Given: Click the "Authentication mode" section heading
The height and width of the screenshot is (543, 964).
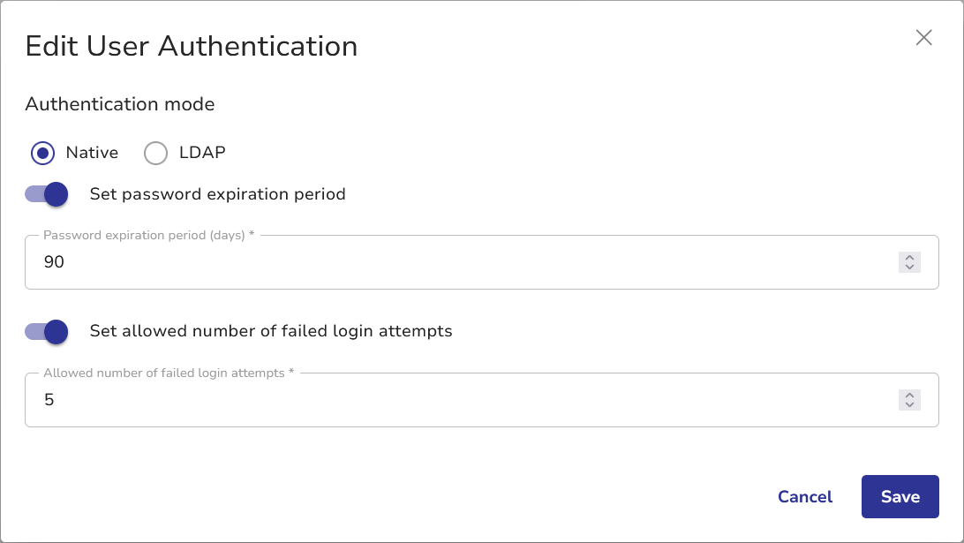Looking at the screenshot, I should click(120, 104).
